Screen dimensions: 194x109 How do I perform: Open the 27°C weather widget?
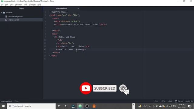tap(142, 106)
